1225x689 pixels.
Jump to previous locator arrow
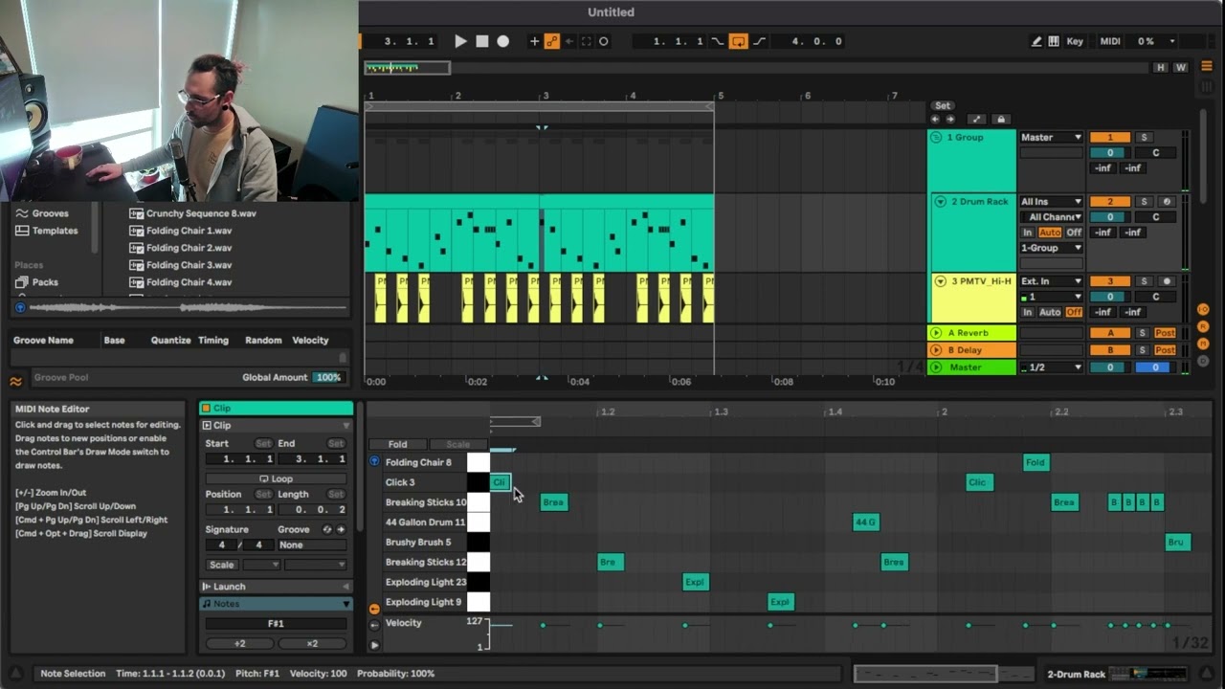[x=935, y=120]
